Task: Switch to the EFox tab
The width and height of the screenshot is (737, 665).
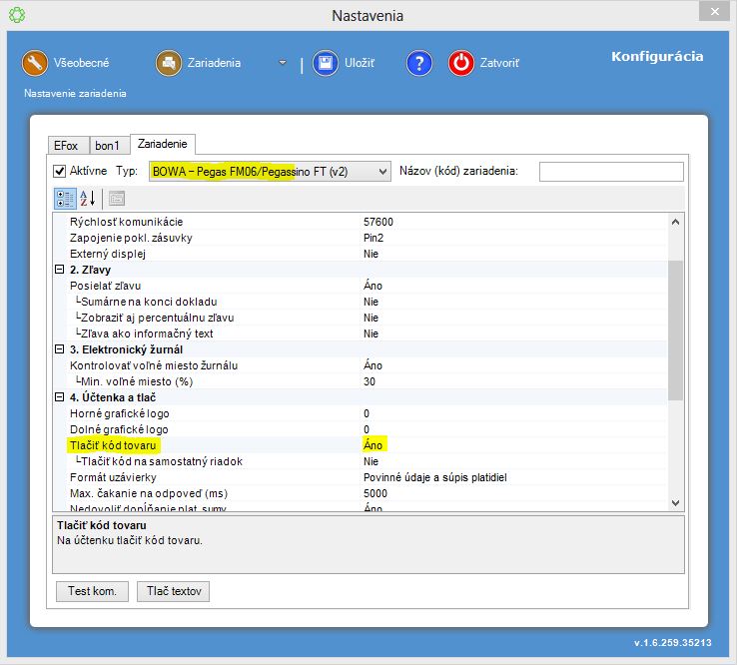Action: 69,146
